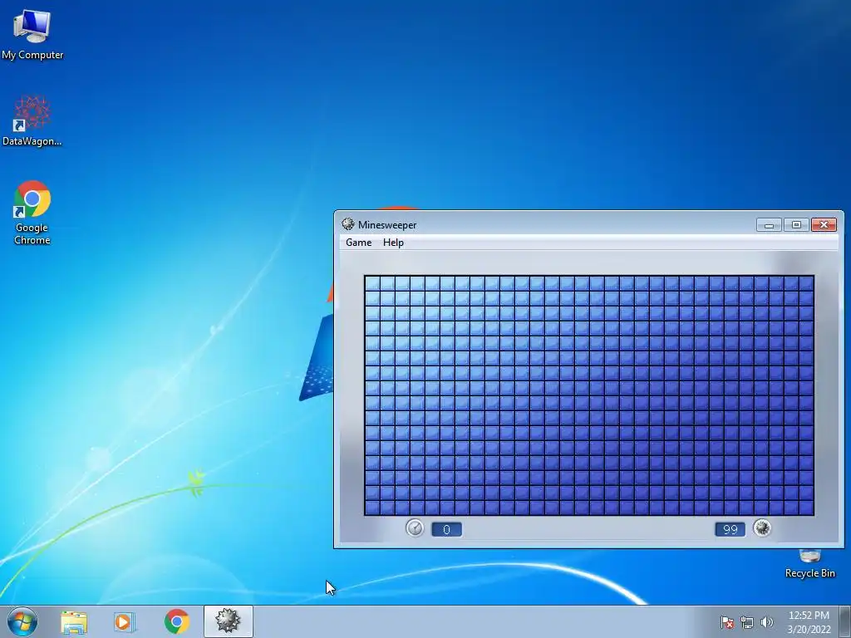Open the volume speaker tray icon
Viewport: 851px width, 638px height.
coord(767,622)
